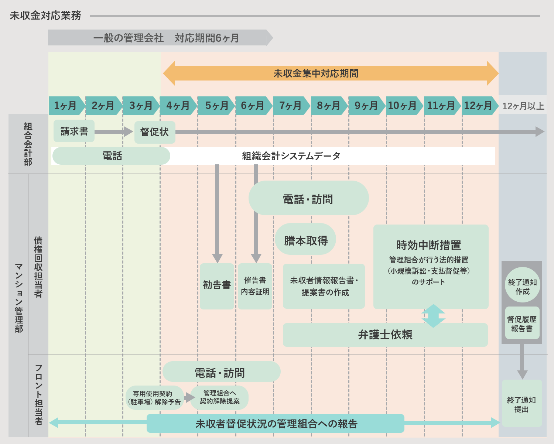Click the 督促状 box
The width and height of the screenshot is (554, 445).
pos(154,132)
